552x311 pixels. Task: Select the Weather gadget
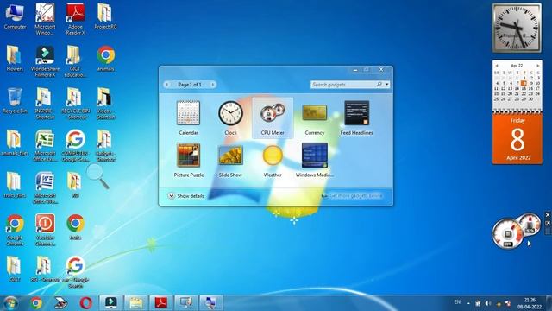tap(273, 160)
